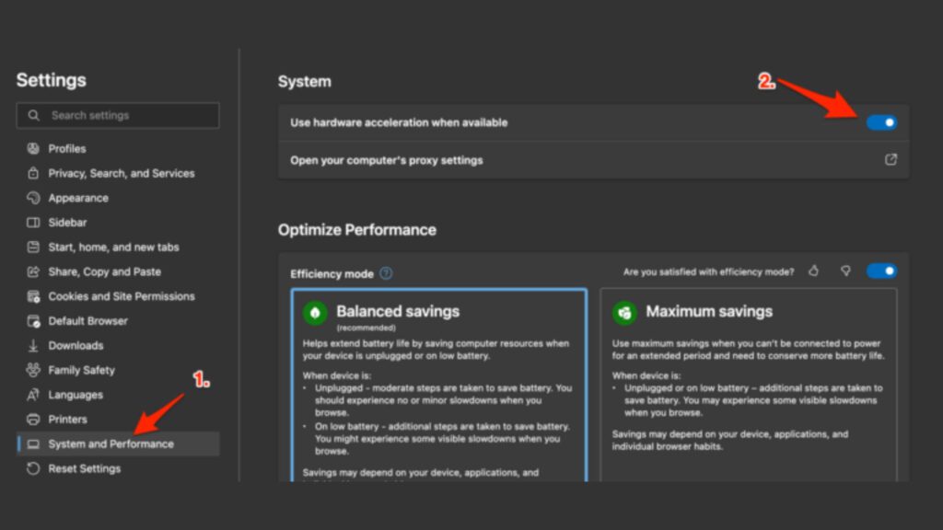Click the Profiles icon in sidebar

(33, 148)
